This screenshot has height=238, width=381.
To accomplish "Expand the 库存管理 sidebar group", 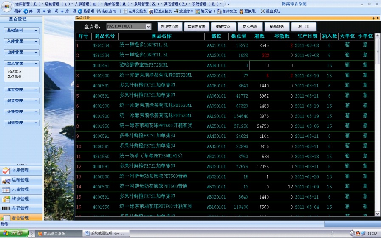I will pyautogui.click(x=21, y=90).
